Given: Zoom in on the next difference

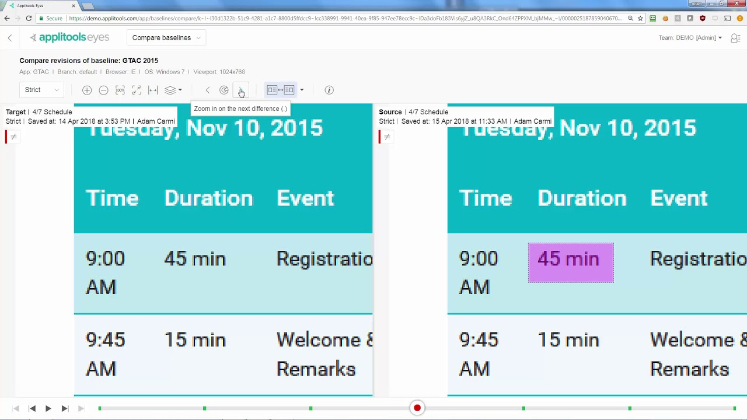Looking at the screenshot, I should [x=240, y=90].
